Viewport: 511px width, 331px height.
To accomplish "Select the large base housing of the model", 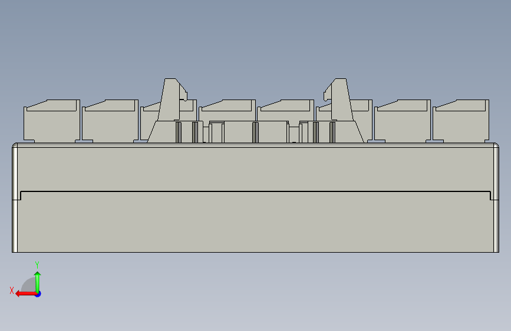I will (x=256, y=197).
